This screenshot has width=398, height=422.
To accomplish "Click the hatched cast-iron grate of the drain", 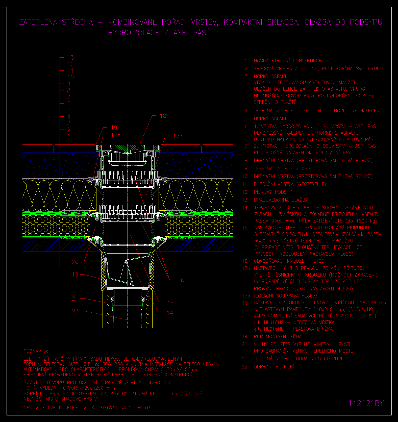I will [x=128, y=147].
